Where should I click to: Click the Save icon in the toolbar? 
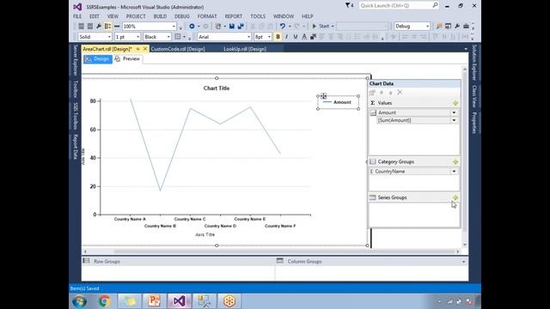click(x=232, y=27)
